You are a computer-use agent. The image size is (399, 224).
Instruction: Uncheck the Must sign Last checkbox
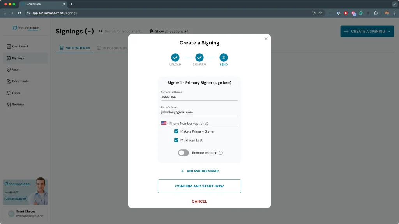pyautogui.click(x=176, y=140)
